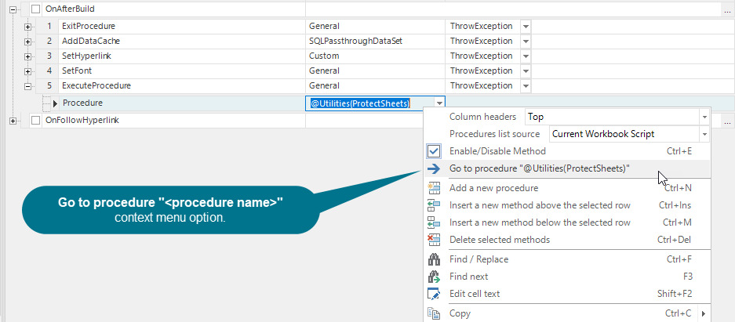Click the insert method above row icon
The width and height of the screenshot is (735, 322).
point(434,205)
